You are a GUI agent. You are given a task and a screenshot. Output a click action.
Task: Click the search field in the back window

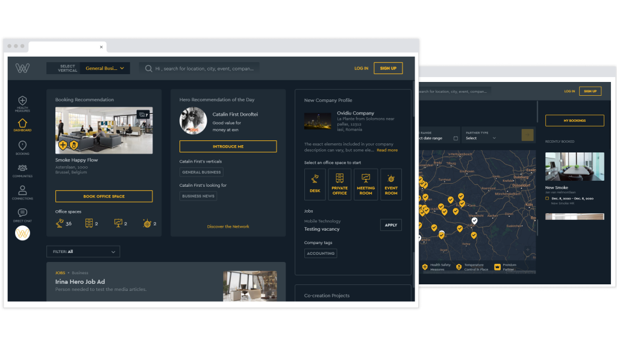[x=455, y=92]
